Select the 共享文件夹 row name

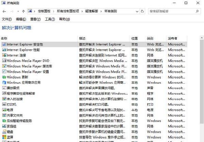15,115
